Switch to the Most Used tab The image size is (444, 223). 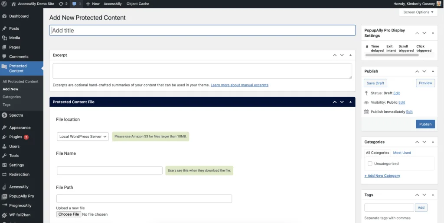pos(402,153)
